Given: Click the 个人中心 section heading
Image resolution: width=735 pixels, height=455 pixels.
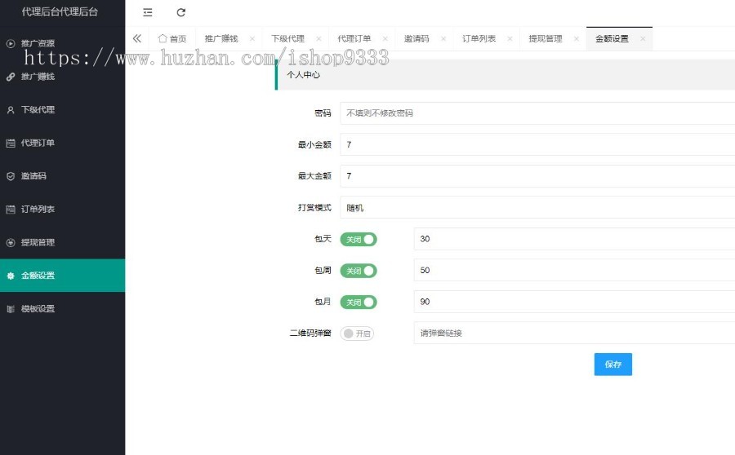Looking at the screenshot, I should 303,75.
